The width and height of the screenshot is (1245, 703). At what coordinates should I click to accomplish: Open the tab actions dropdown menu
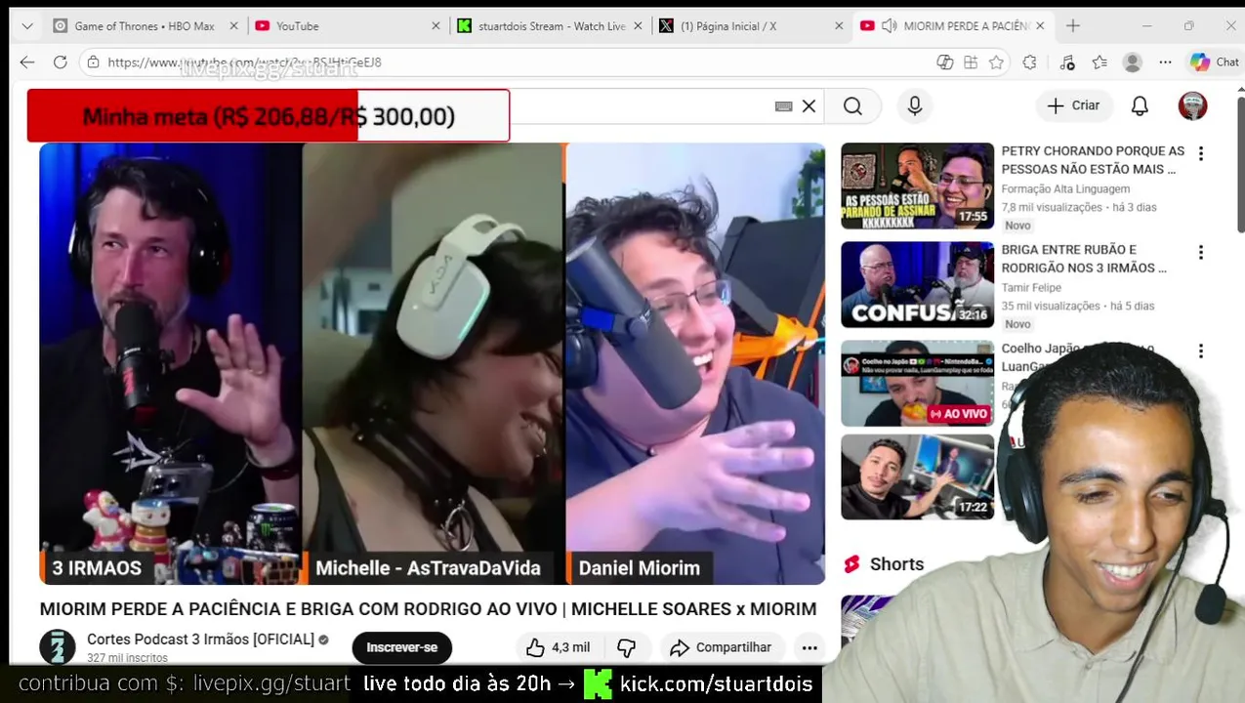pos(26,26)
